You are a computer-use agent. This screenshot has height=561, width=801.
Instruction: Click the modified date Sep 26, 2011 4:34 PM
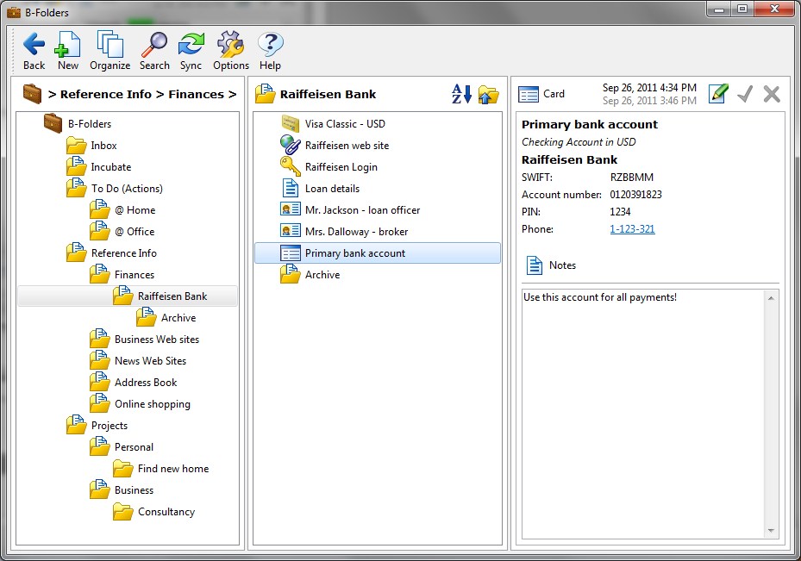649,88
